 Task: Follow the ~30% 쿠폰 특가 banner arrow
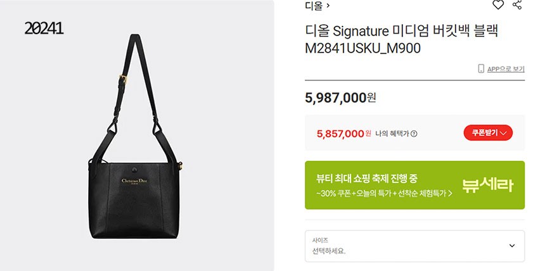point(450,194)
